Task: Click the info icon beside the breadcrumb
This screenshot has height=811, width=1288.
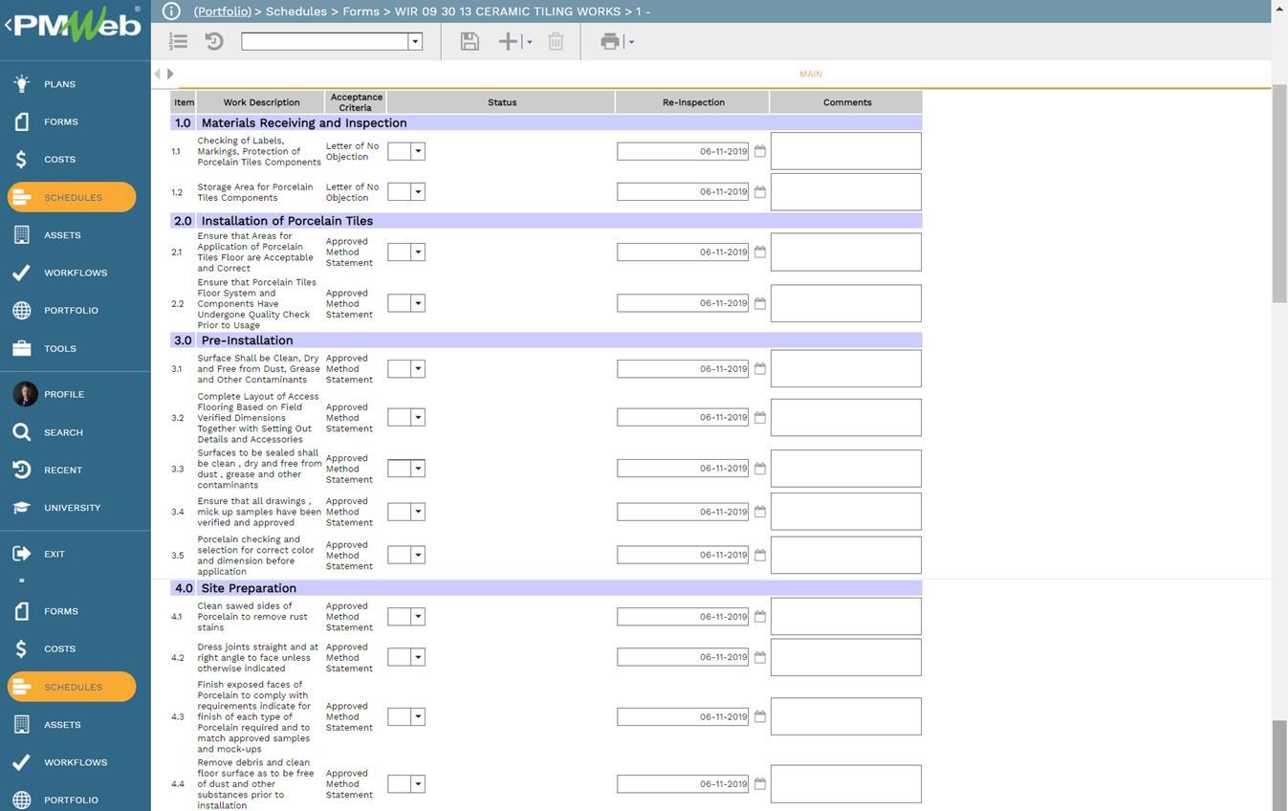Action: point(171,11)
